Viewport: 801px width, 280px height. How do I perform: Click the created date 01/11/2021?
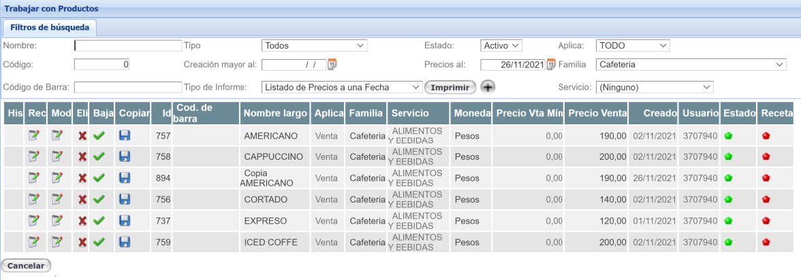pyautogui.click(x=655, y=221)
